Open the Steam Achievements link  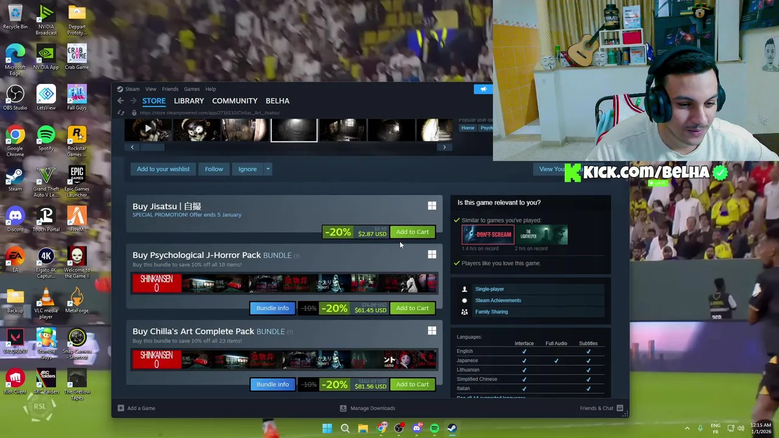click(498, 301)
